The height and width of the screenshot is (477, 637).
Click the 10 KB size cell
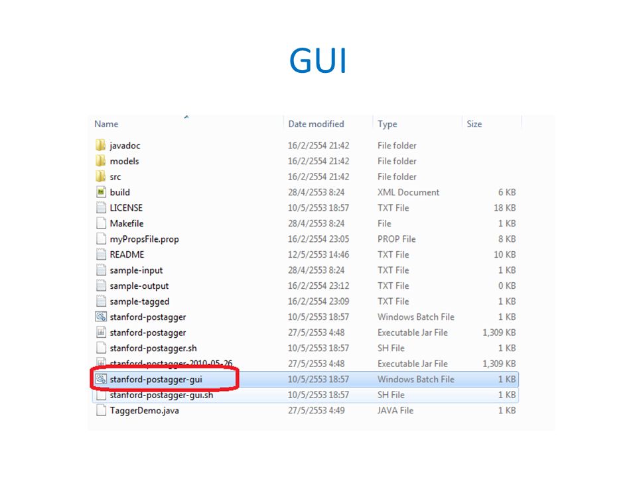click(x=504, y=254)
